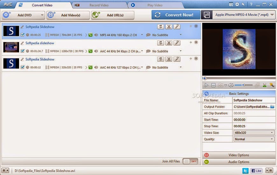Switch to the Play Video tab
The width and height of the screenshot is (277, 175).
(155, 5)
